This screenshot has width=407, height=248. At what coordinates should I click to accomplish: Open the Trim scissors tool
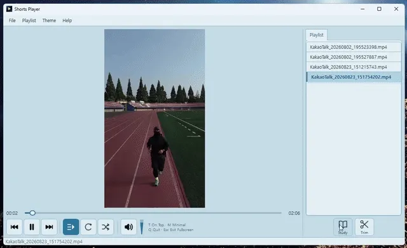[x=364, y=227]
